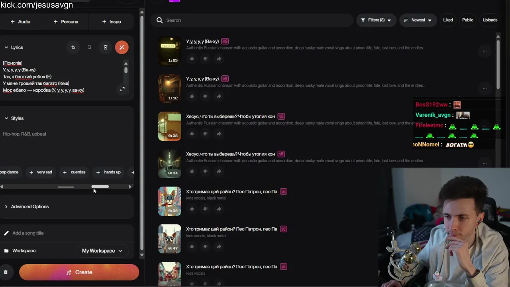Share the 1:12 'У, у, у, у (Ва-ху)' song
Viewport: 510px width, 287px height.
219,96
